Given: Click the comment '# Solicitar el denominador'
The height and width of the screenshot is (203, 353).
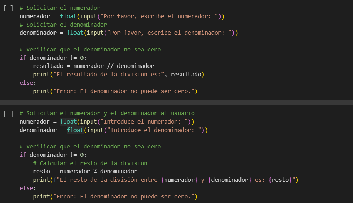Looking at the screenshot, I should [63, 24].
